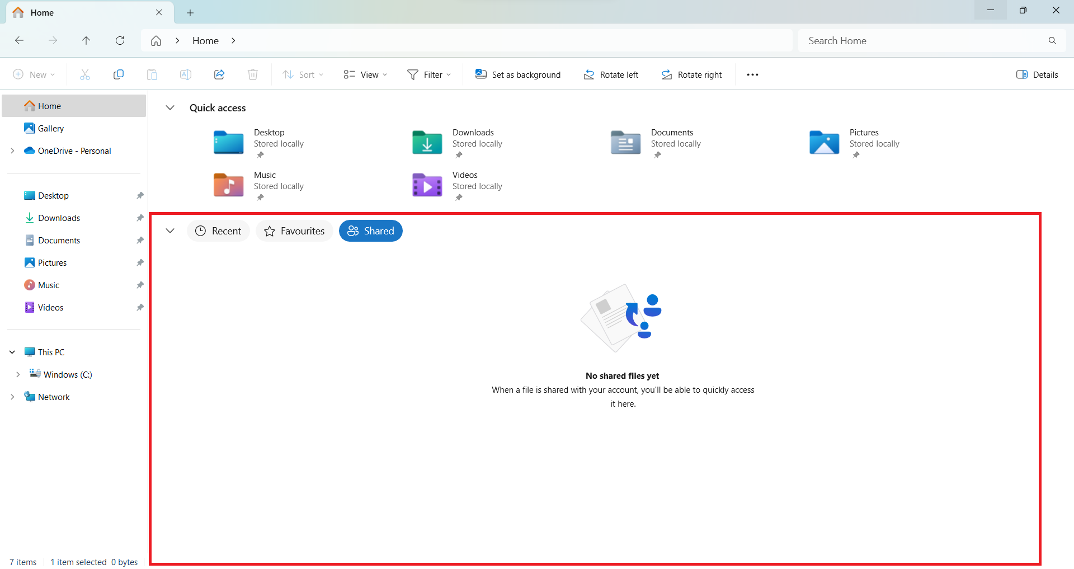The image size is (1074, 569).
Task: Collapse the Quick access section
Action: [x=170, y=107]
